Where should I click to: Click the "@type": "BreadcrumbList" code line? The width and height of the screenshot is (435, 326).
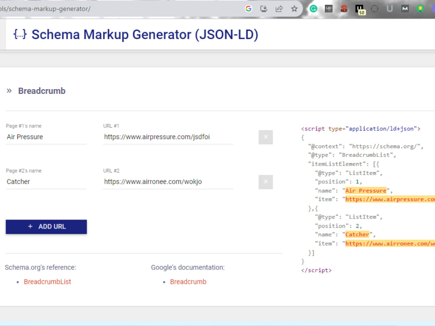click(x=352, y=155)
